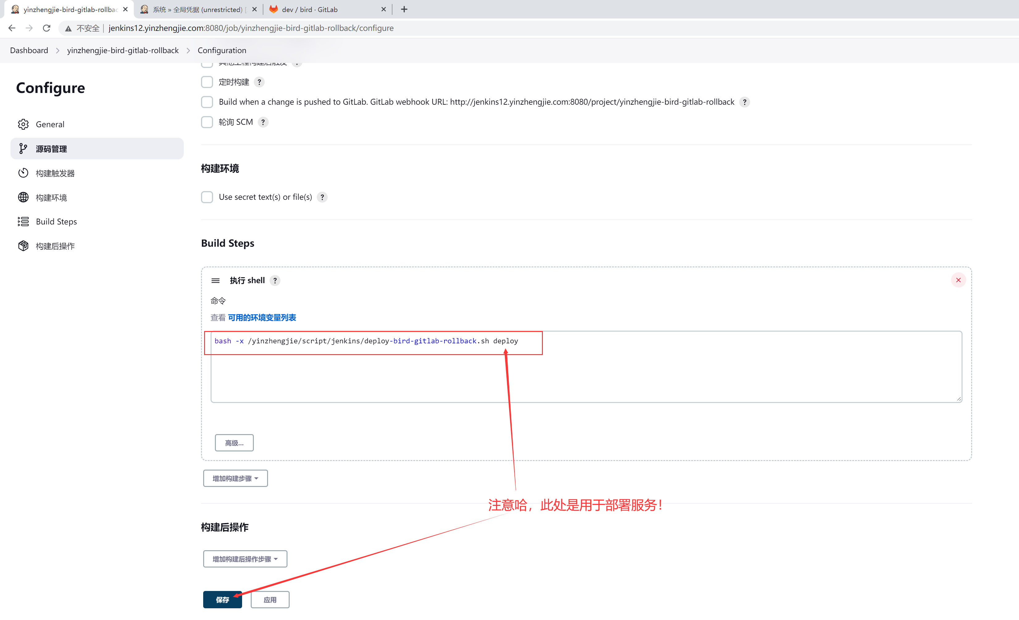The height and width of the screenshot is (620, 1019).
Task: Click the drag handle beside 执行 shell
Action: click(216, 281)
